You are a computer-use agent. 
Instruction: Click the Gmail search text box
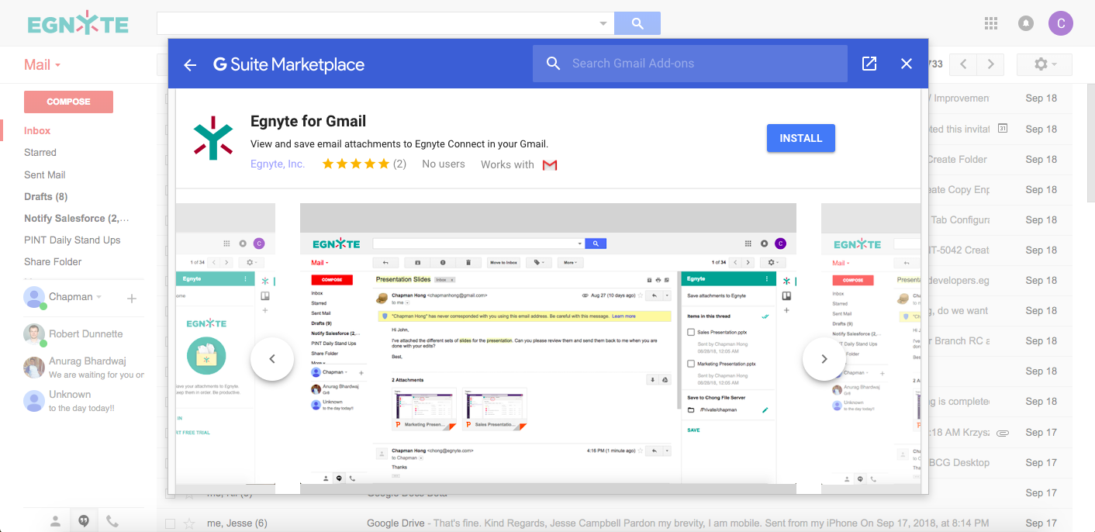pos(376,23)
